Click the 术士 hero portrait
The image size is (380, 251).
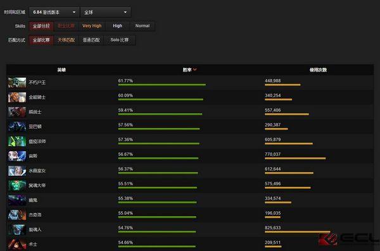17,244
